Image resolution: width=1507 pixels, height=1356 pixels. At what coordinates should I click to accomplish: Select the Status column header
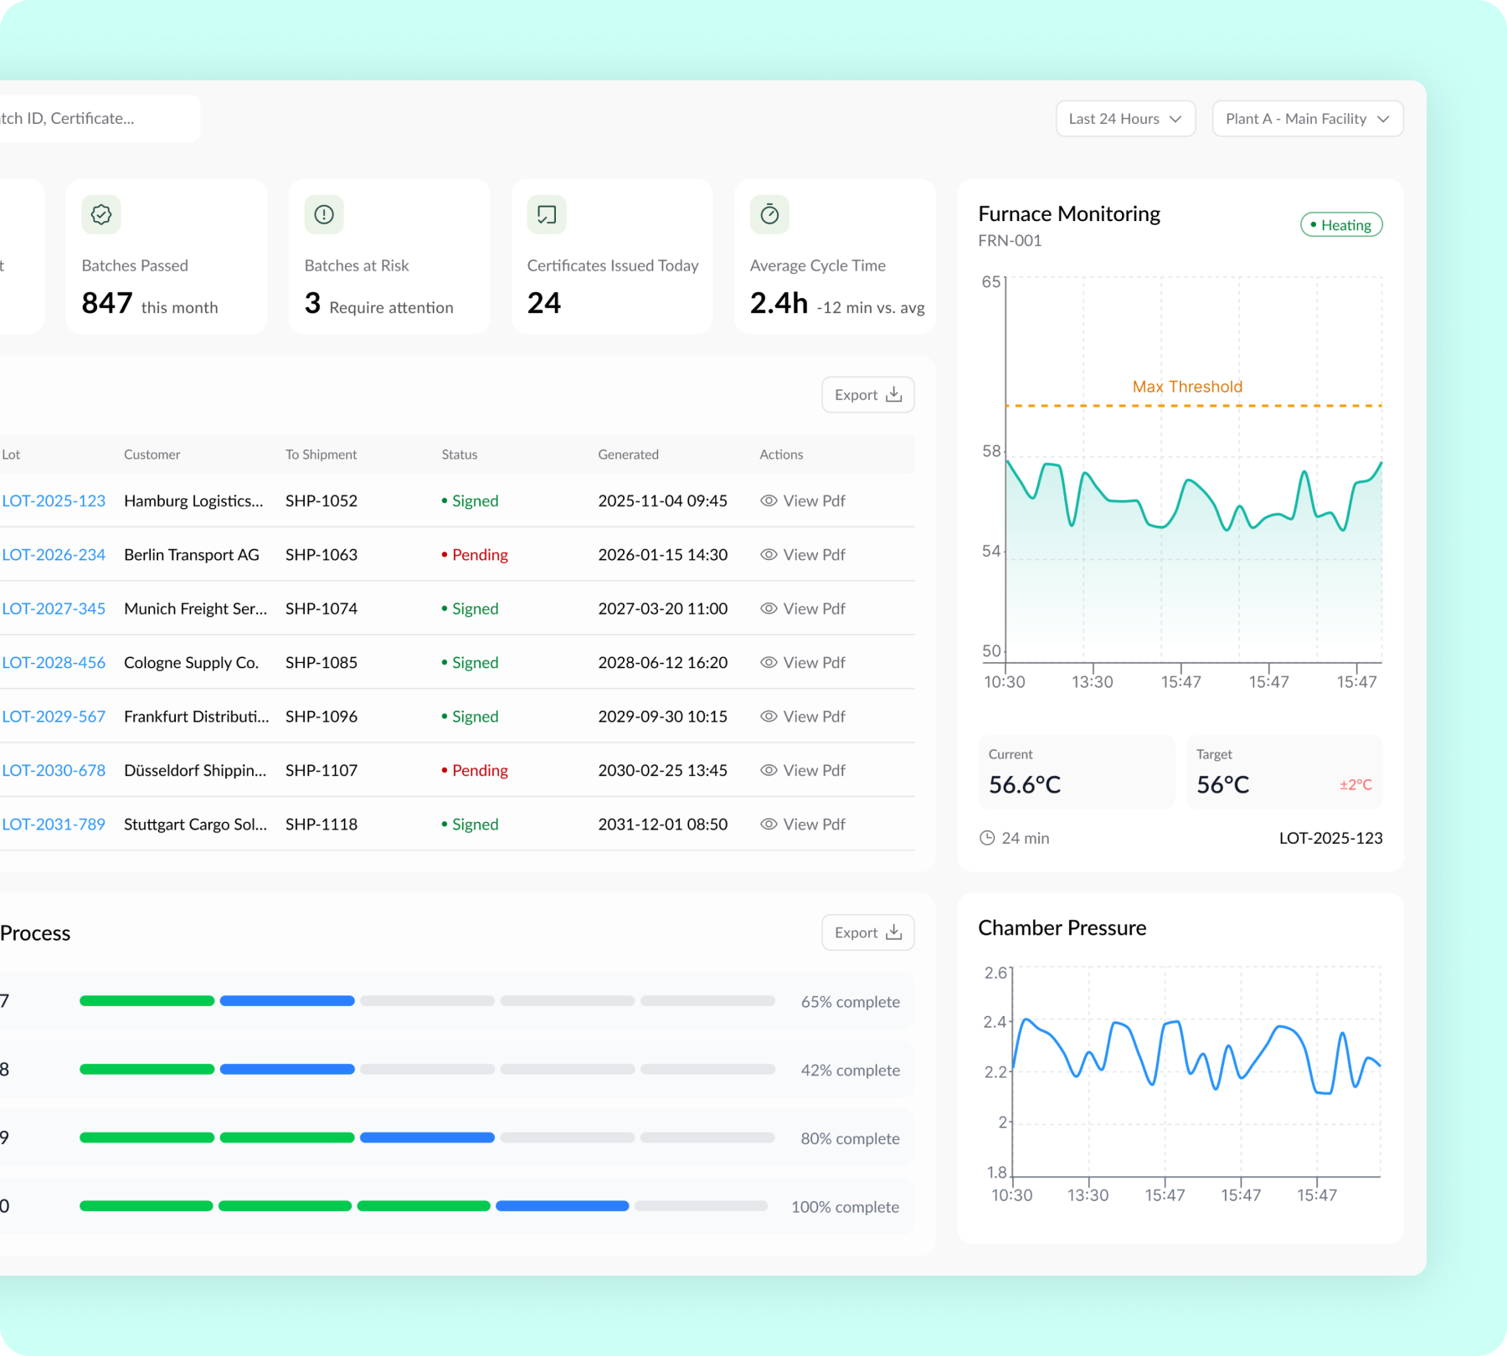(x=459, y=455)
